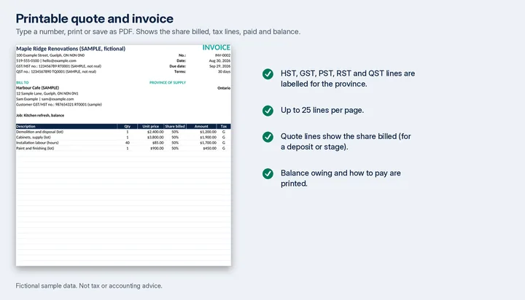Click the Customer GST/HST no. line
Image resolution: width=525 pixels, height=300 pixels.
click(x=59, y=104)
